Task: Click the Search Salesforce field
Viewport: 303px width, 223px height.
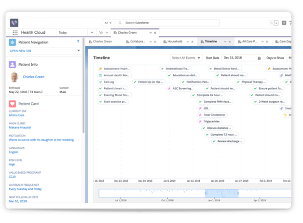Action: click(x=167, y=23)
